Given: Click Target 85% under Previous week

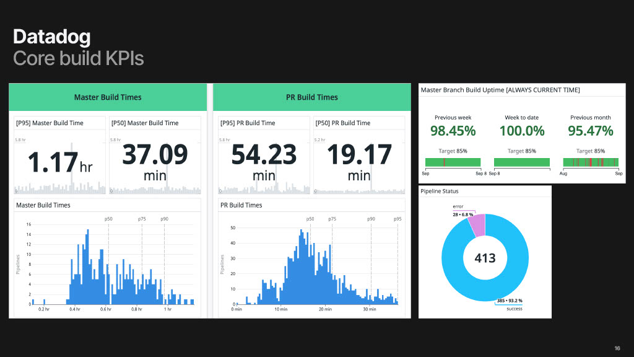Looking at the screenshot, I should (x=453, y=151).
